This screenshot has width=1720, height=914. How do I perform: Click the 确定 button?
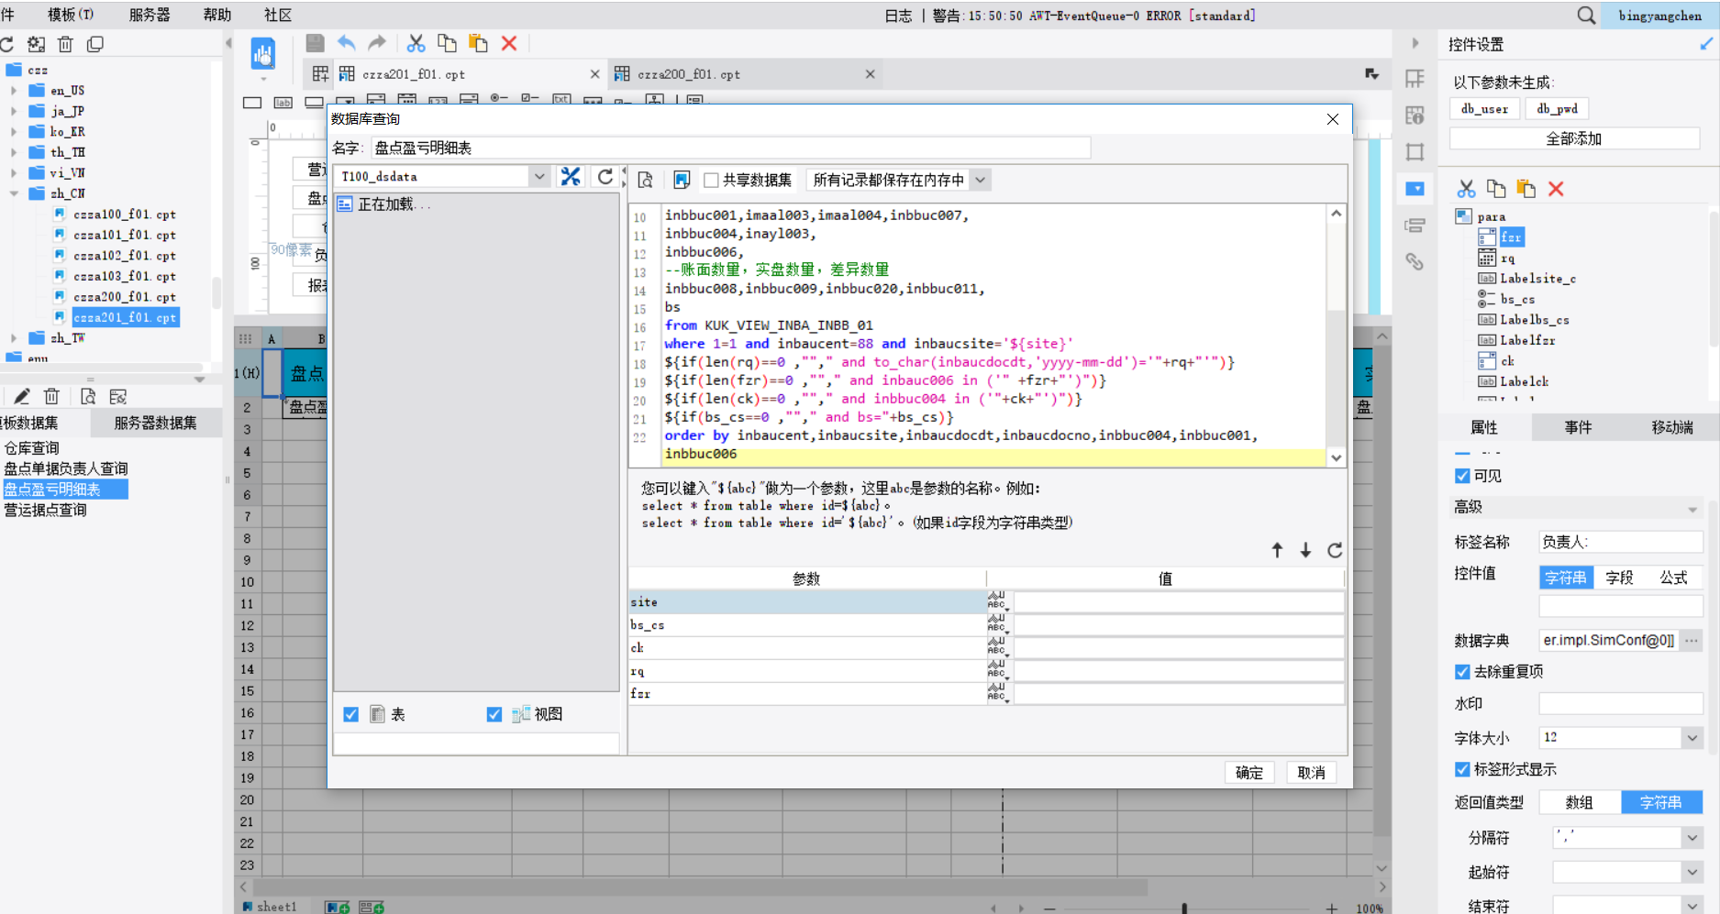coord(1249,773)
